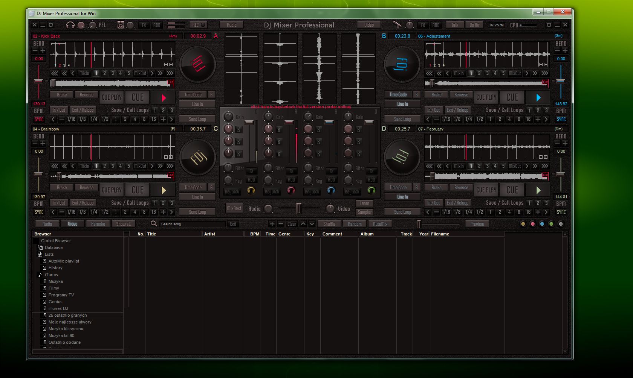Open settings via the top-right gear icon
Image resolution: width=633 pixels, height=378 pixels.
pos(549,25)
